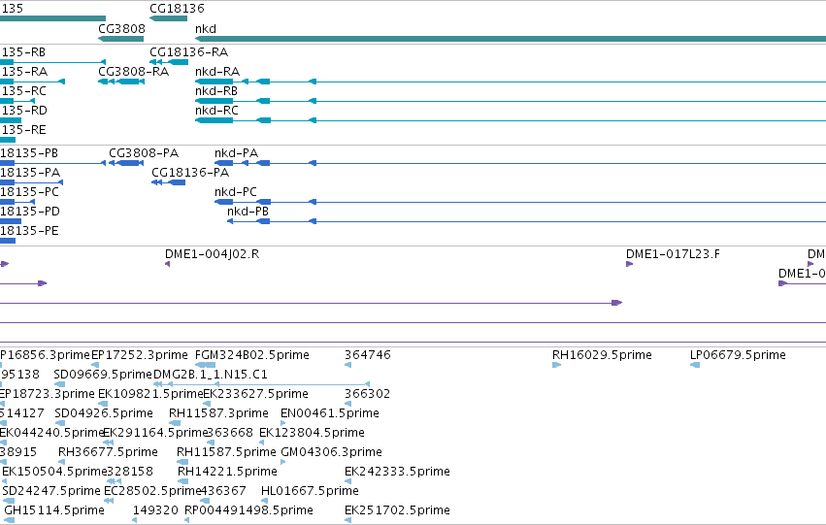The image size is (826, 525).
Task: Select EK242333.5prime EST label
Action: point(397,473)
